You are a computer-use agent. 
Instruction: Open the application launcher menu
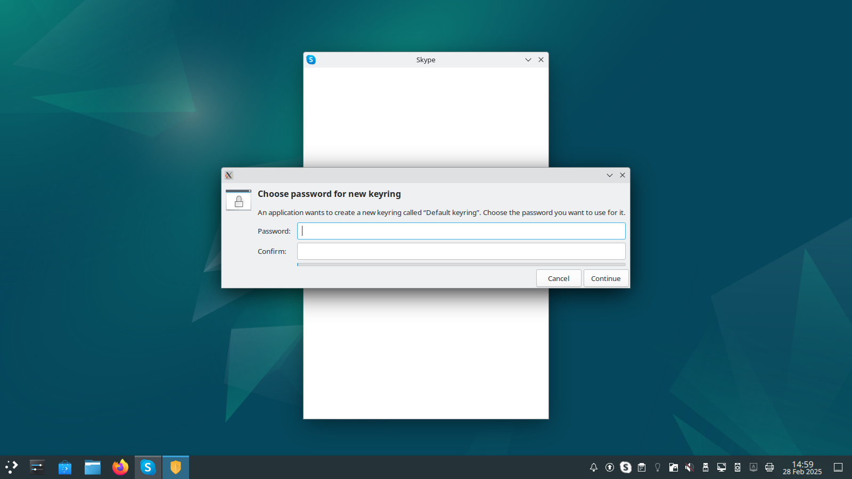(12, 467)
